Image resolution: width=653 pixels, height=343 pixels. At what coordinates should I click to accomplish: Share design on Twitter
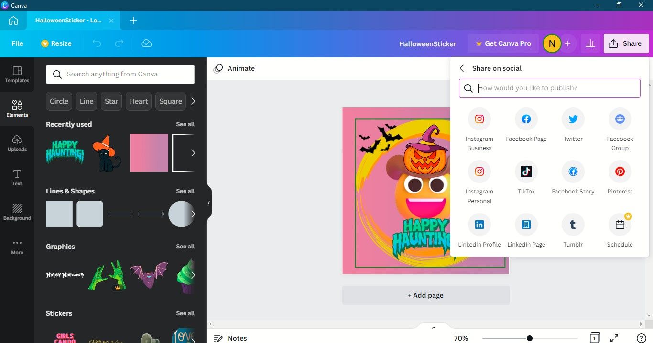click(x=573, y=126)
